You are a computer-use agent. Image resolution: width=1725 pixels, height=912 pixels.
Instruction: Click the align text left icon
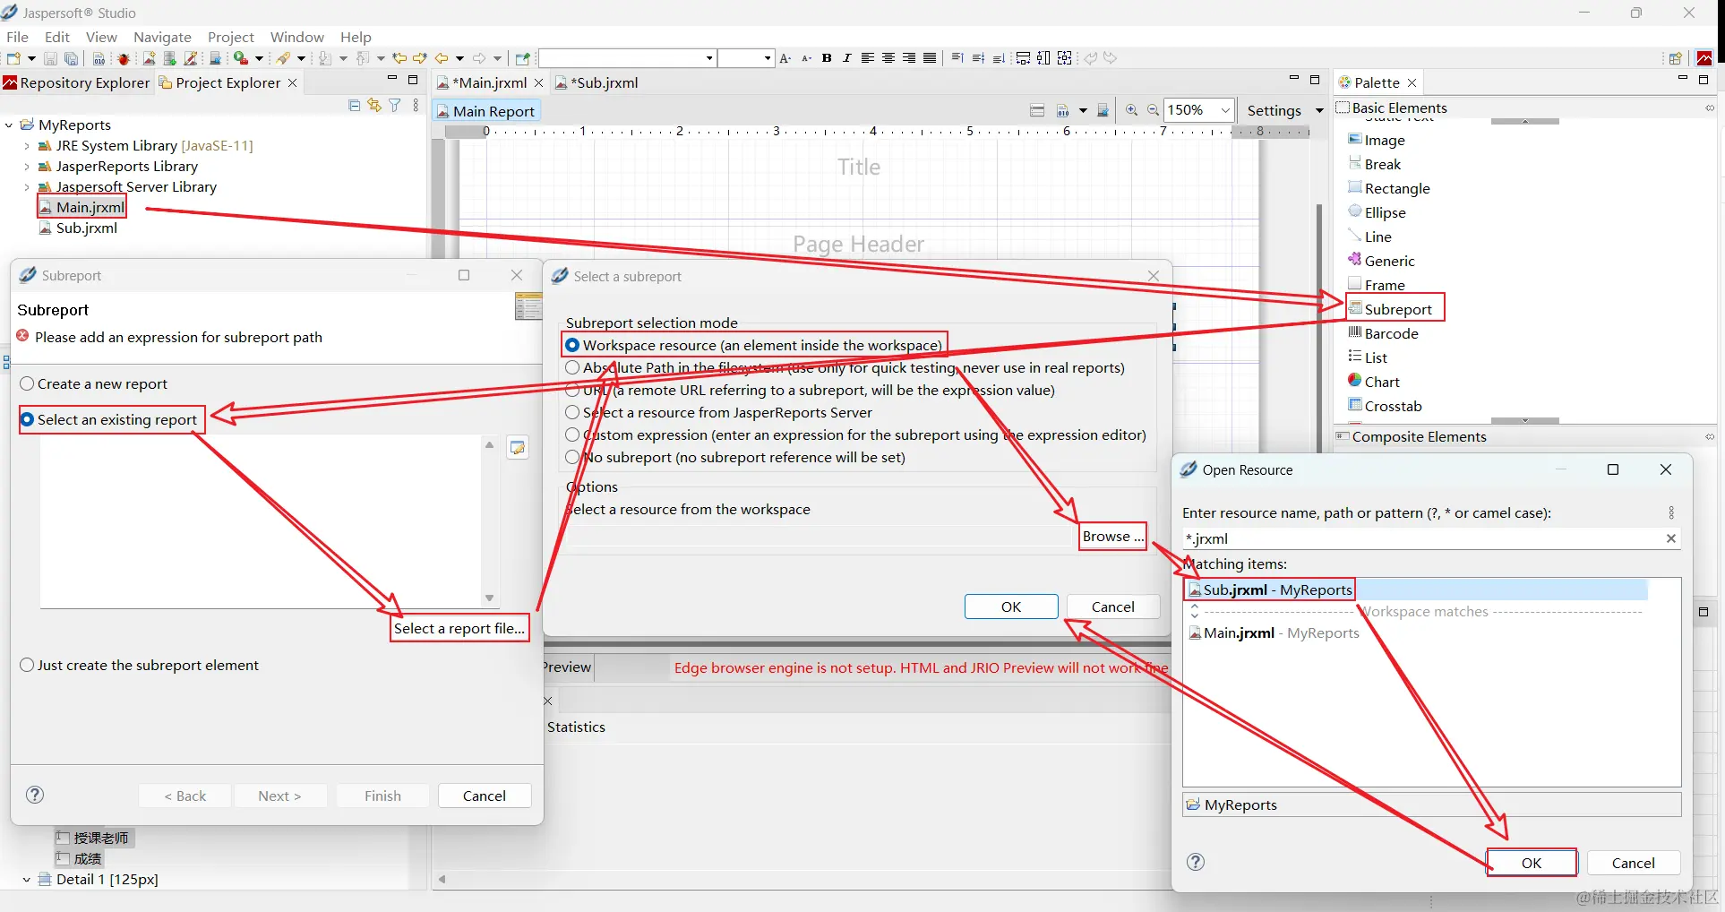[868, 58]
